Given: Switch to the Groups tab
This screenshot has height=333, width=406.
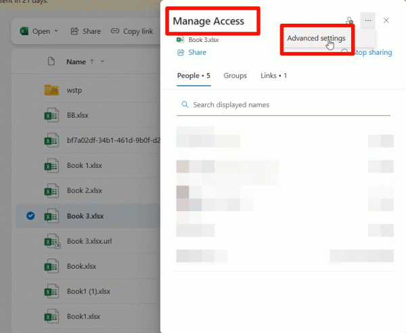Looking at the screenshot, I should pos(235,76).
